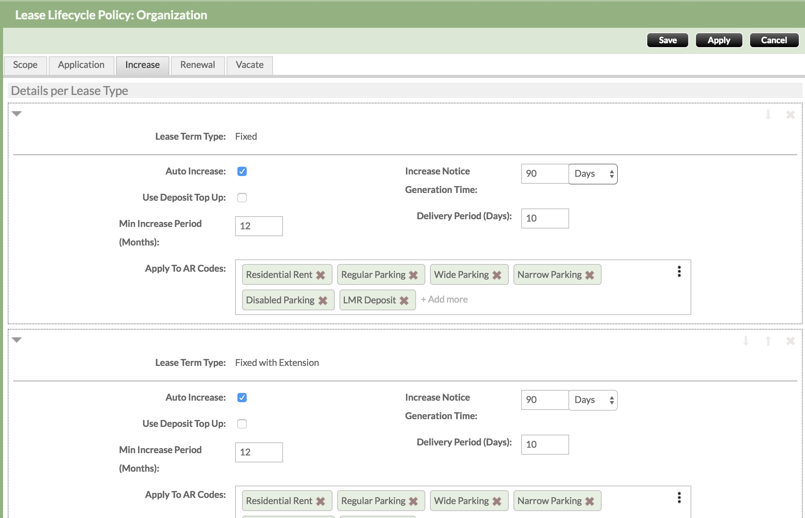
Task: Uncheck Auto Increase for Fixed lease
Action: [242, 171]
